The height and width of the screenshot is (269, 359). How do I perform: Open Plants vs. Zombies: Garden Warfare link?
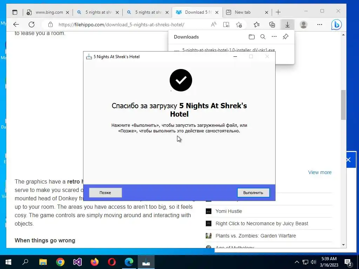coord(256,236)
